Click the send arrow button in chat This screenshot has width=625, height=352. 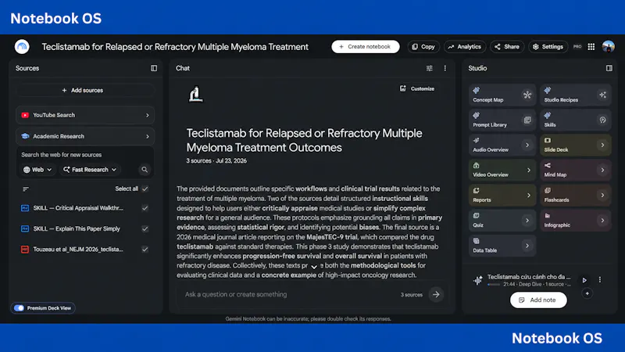436,295
